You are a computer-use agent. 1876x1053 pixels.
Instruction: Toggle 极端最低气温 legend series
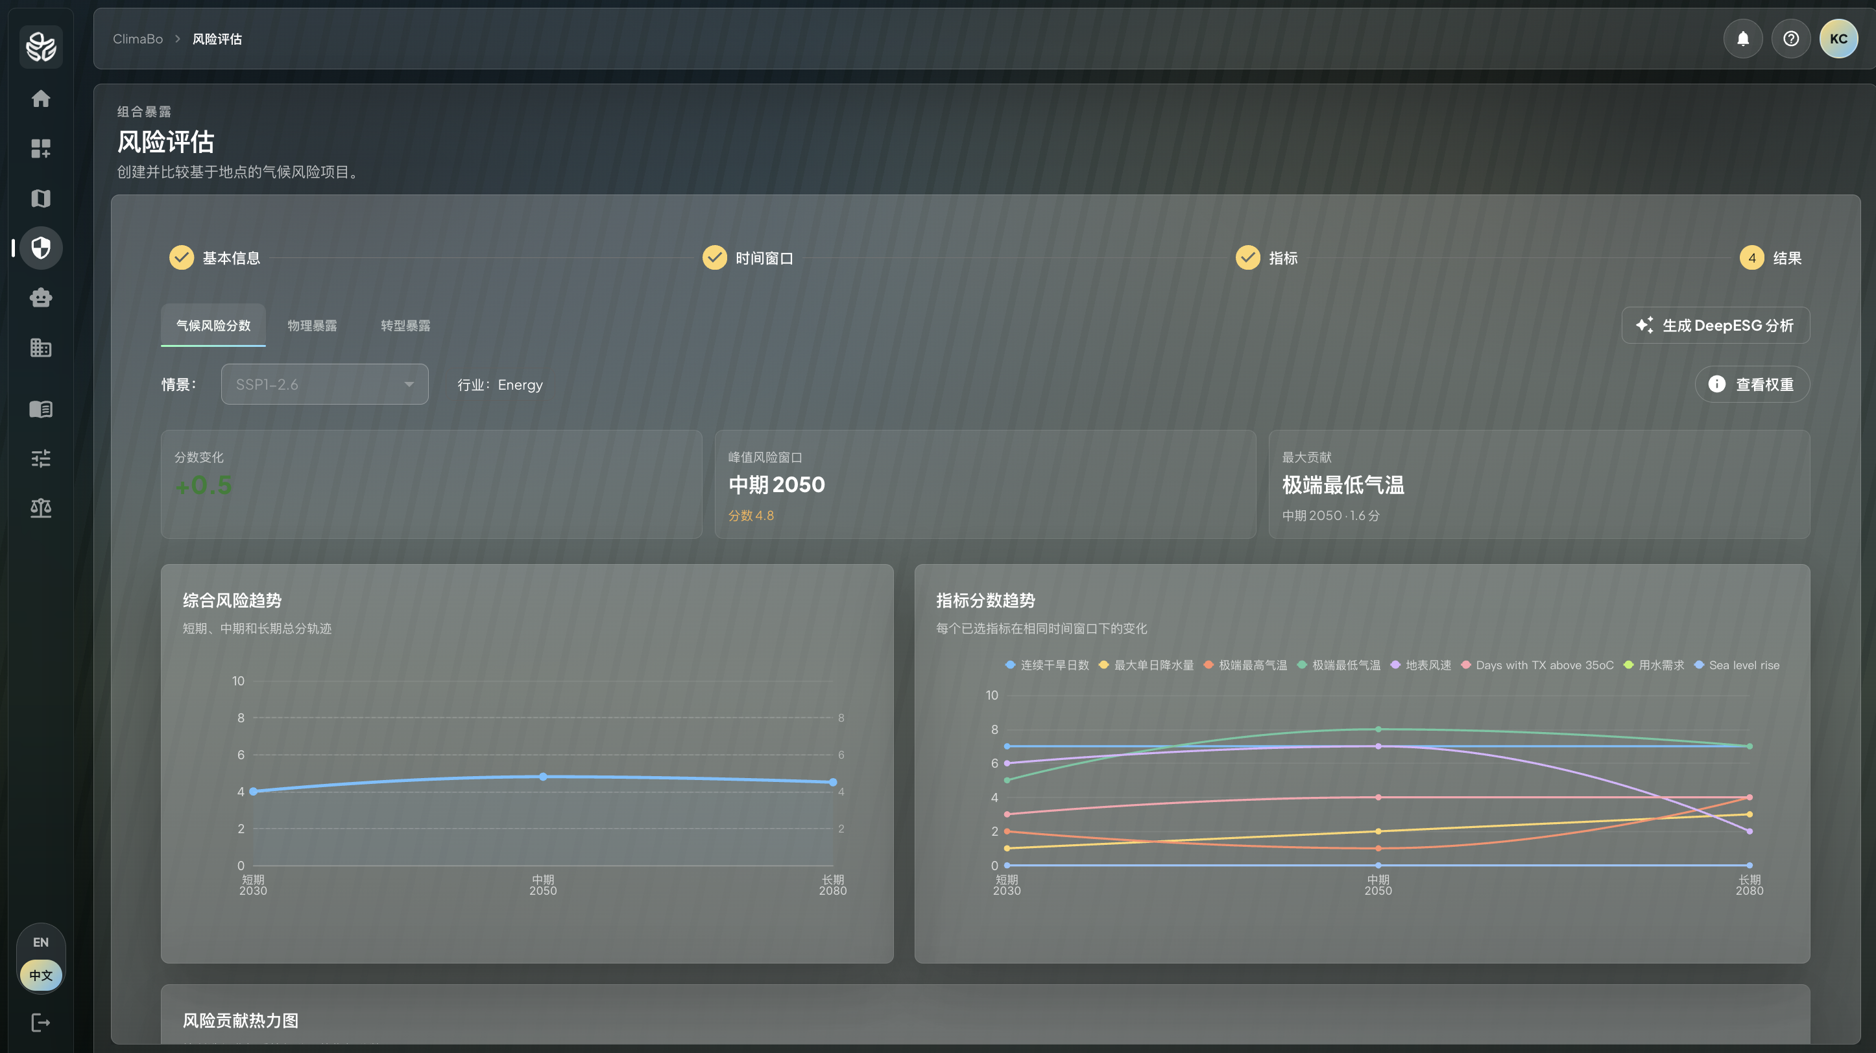coord(1338,665)
